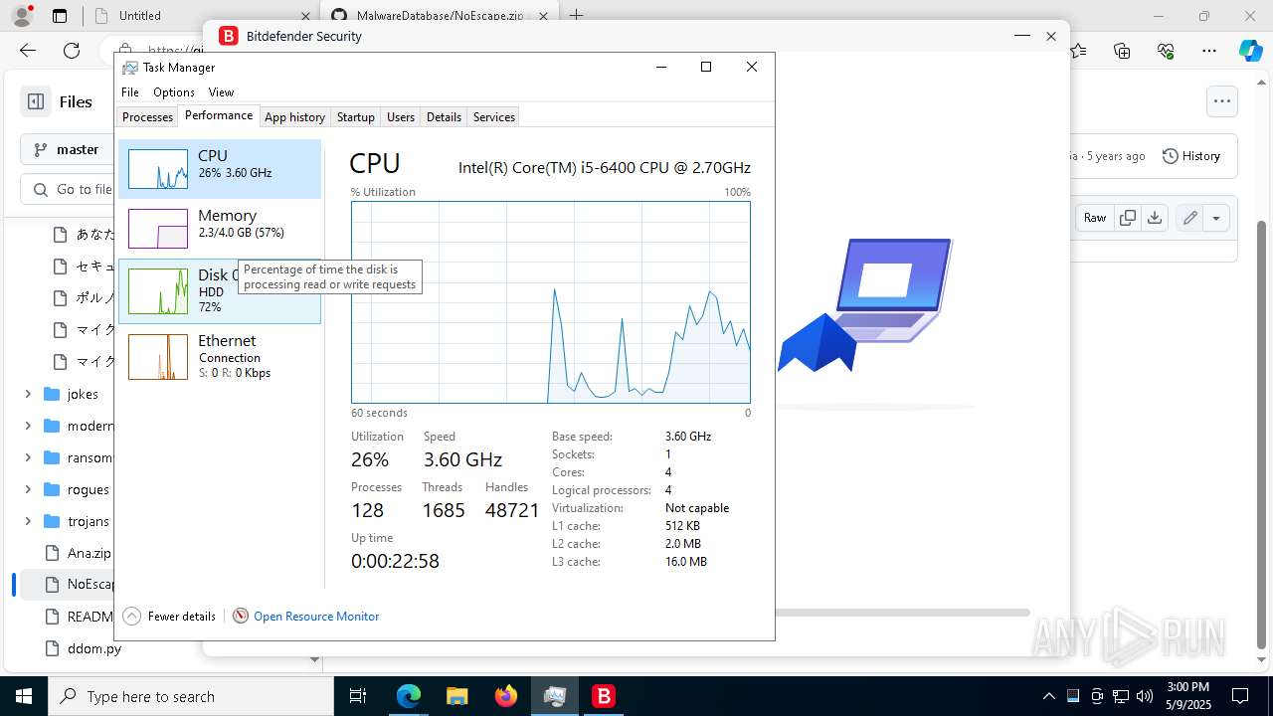The width and height of the screenshot is (1273, 716).
Task: Copy raw file contents icon
Action: click(x=1128, y=218)
